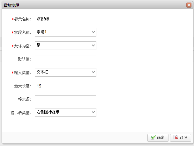Click the 输入类型 field label
The height and width of the screenshot is (146, 194).
[x=22, y=73]
